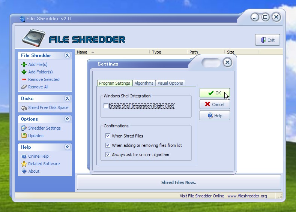This screenshot has width=296, height=212.
Task: Click the Remove All link
Action: [x=38, y=87]
